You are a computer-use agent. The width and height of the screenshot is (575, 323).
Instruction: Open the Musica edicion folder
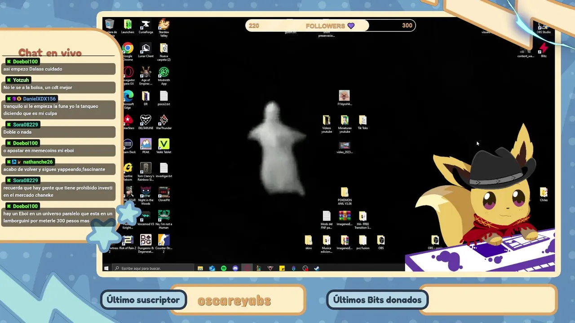pos(327,244)
